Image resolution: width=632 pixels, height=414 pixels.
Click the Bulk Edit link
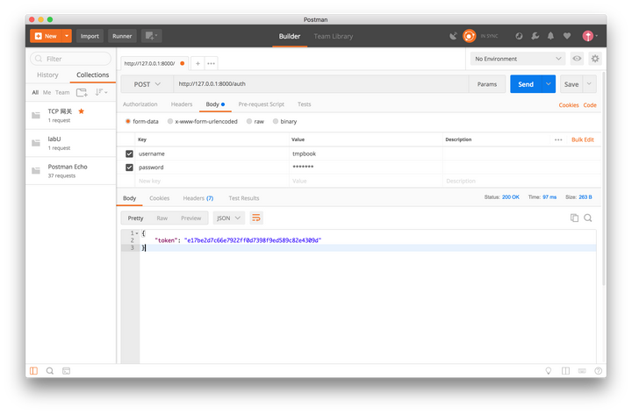[583, 139]
